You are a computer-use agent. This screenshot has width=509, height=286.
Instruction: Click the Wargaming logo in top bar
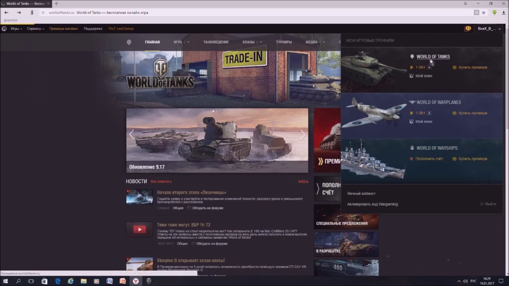[4, 29]
